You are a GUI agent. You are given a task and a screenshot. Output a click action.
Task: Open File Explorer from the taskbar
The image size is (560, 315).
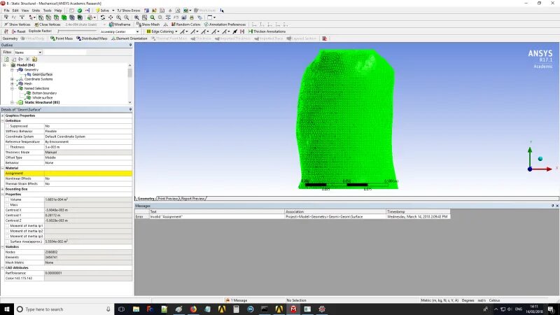(136, 309)
